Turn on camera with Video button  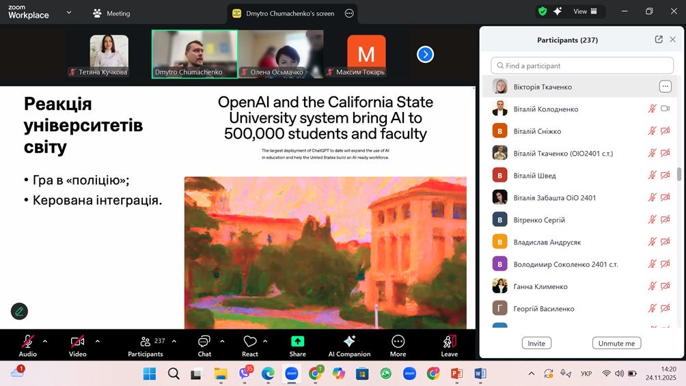point(77,342)
